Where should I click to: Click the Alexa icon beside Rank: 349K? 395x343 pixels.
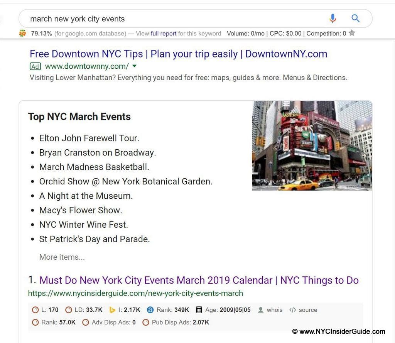point(150,310)
